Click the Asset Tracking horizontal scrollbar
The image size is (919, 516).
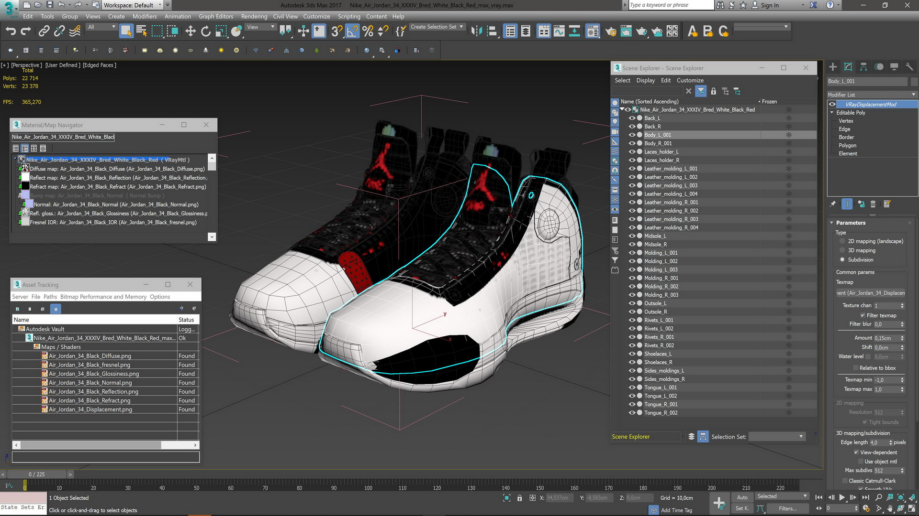tap(91, 445)
